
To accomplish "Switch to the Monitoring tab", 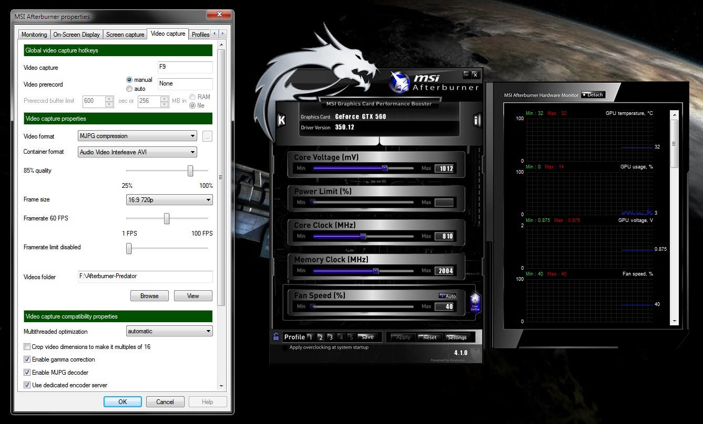I will (x=34, y=35).
